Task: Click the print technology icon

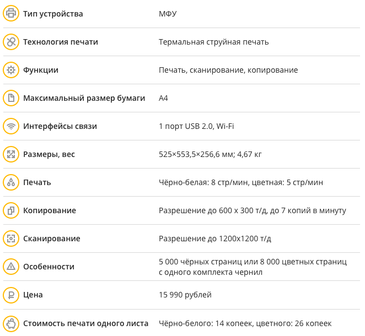Action: click(10, 42)
